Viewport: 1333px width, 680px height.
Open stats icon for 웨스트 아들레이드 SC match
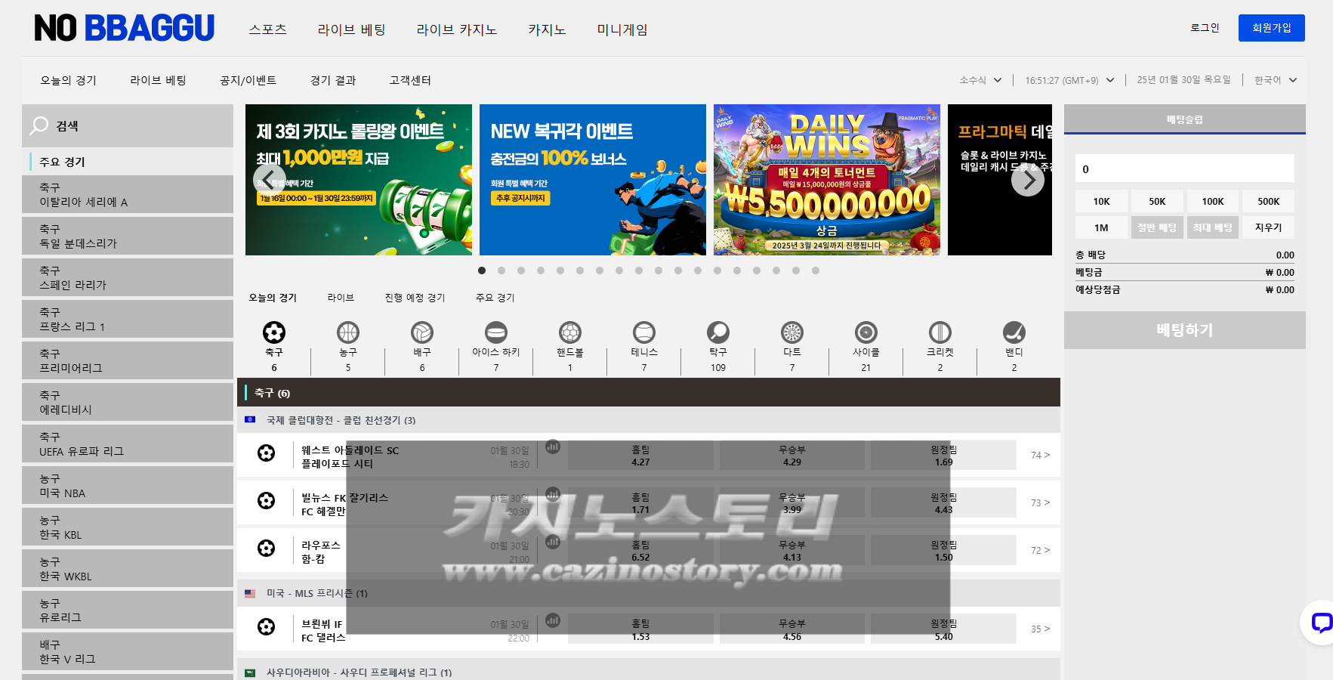[553, 447]
